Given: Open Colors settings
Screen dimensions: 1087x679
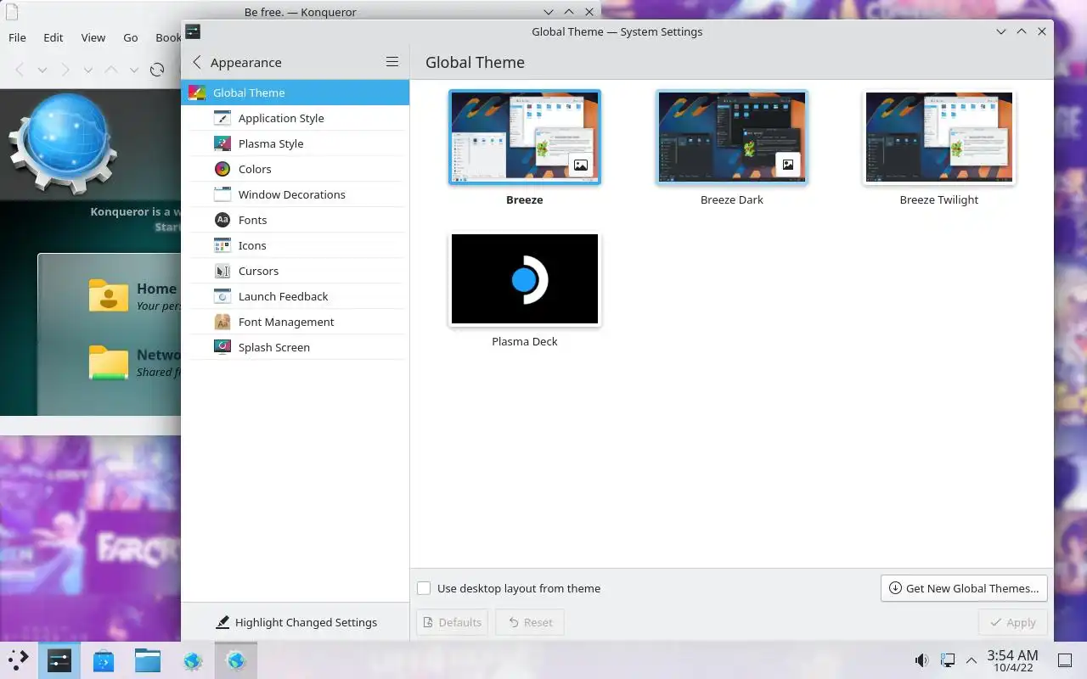Looking at the screenshot, I should pos(295,169).
